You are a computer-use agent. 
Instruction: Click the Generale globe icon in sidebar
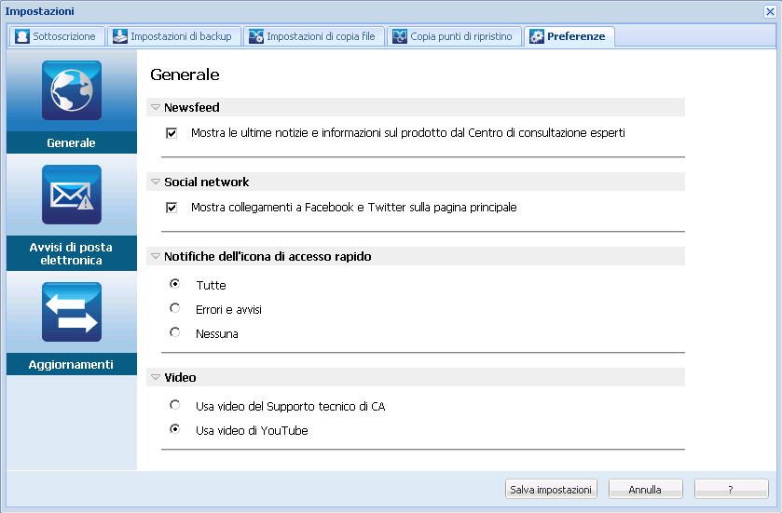click(x=72, y=91)
